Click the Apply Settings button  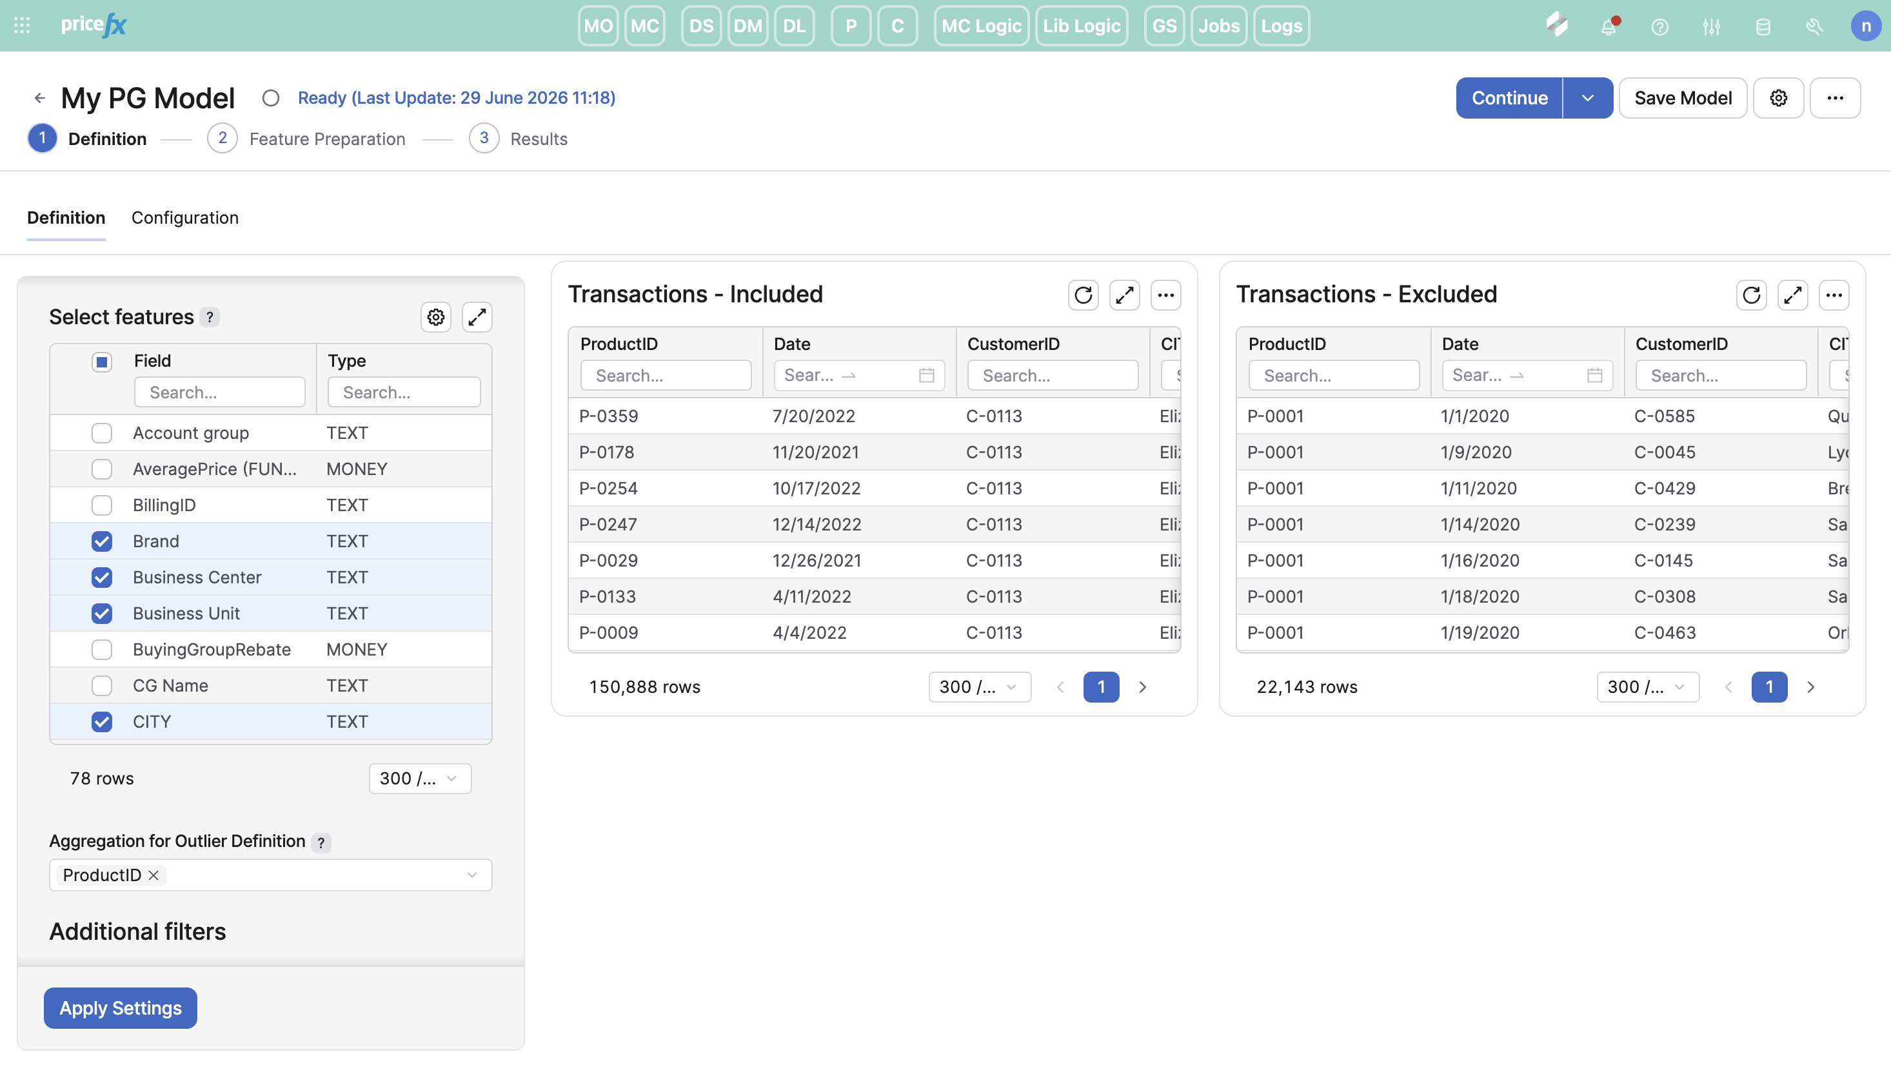point(121,1008)
